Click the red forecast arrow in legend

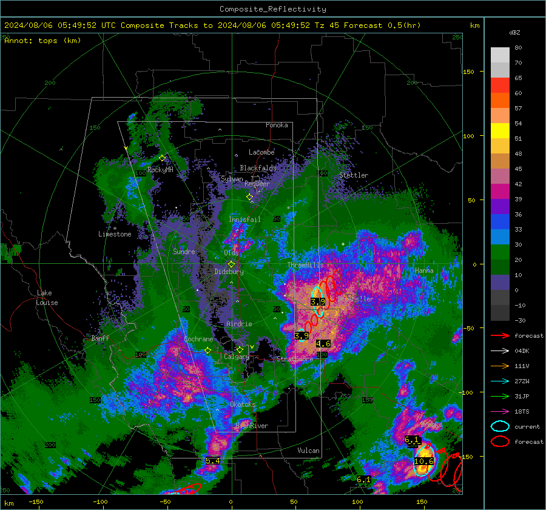point(500,335)
